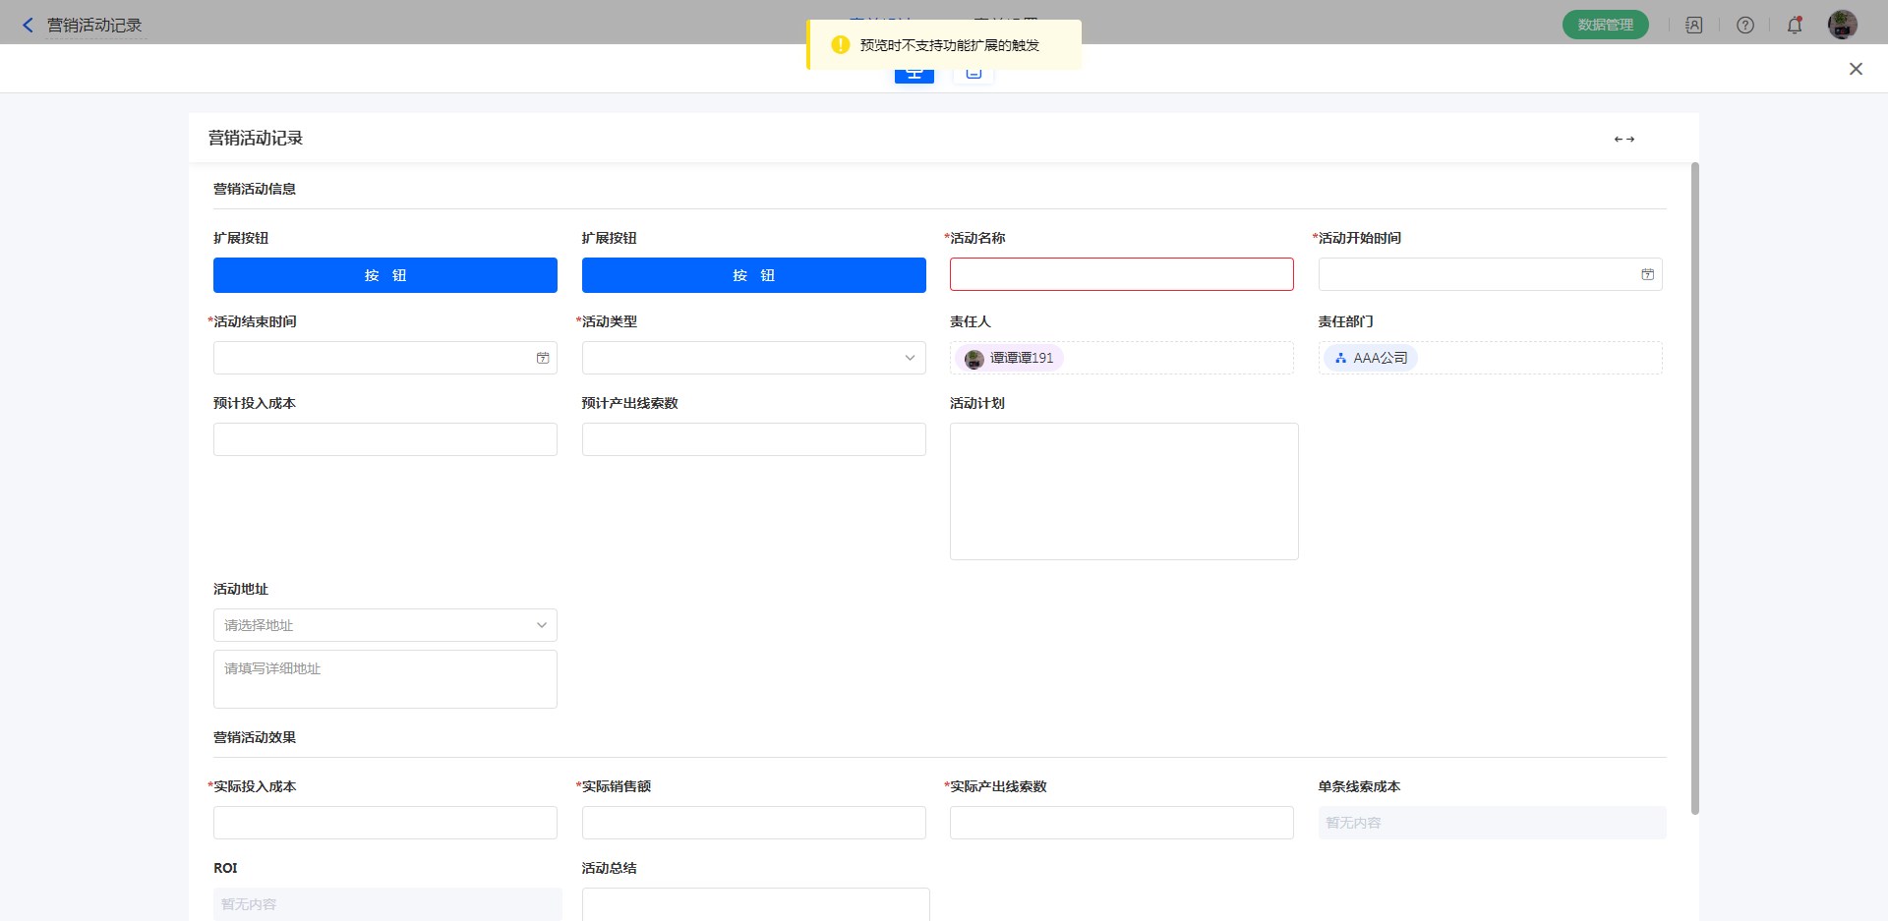This screenshot has height=921, width=1888.
Task: Click the expand width arrows icon
Action: click(1623, 140)
